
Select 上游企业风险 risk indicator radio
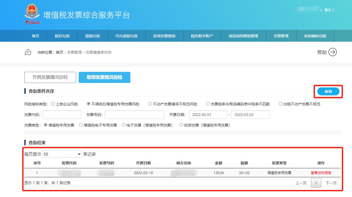coord(53,104)
